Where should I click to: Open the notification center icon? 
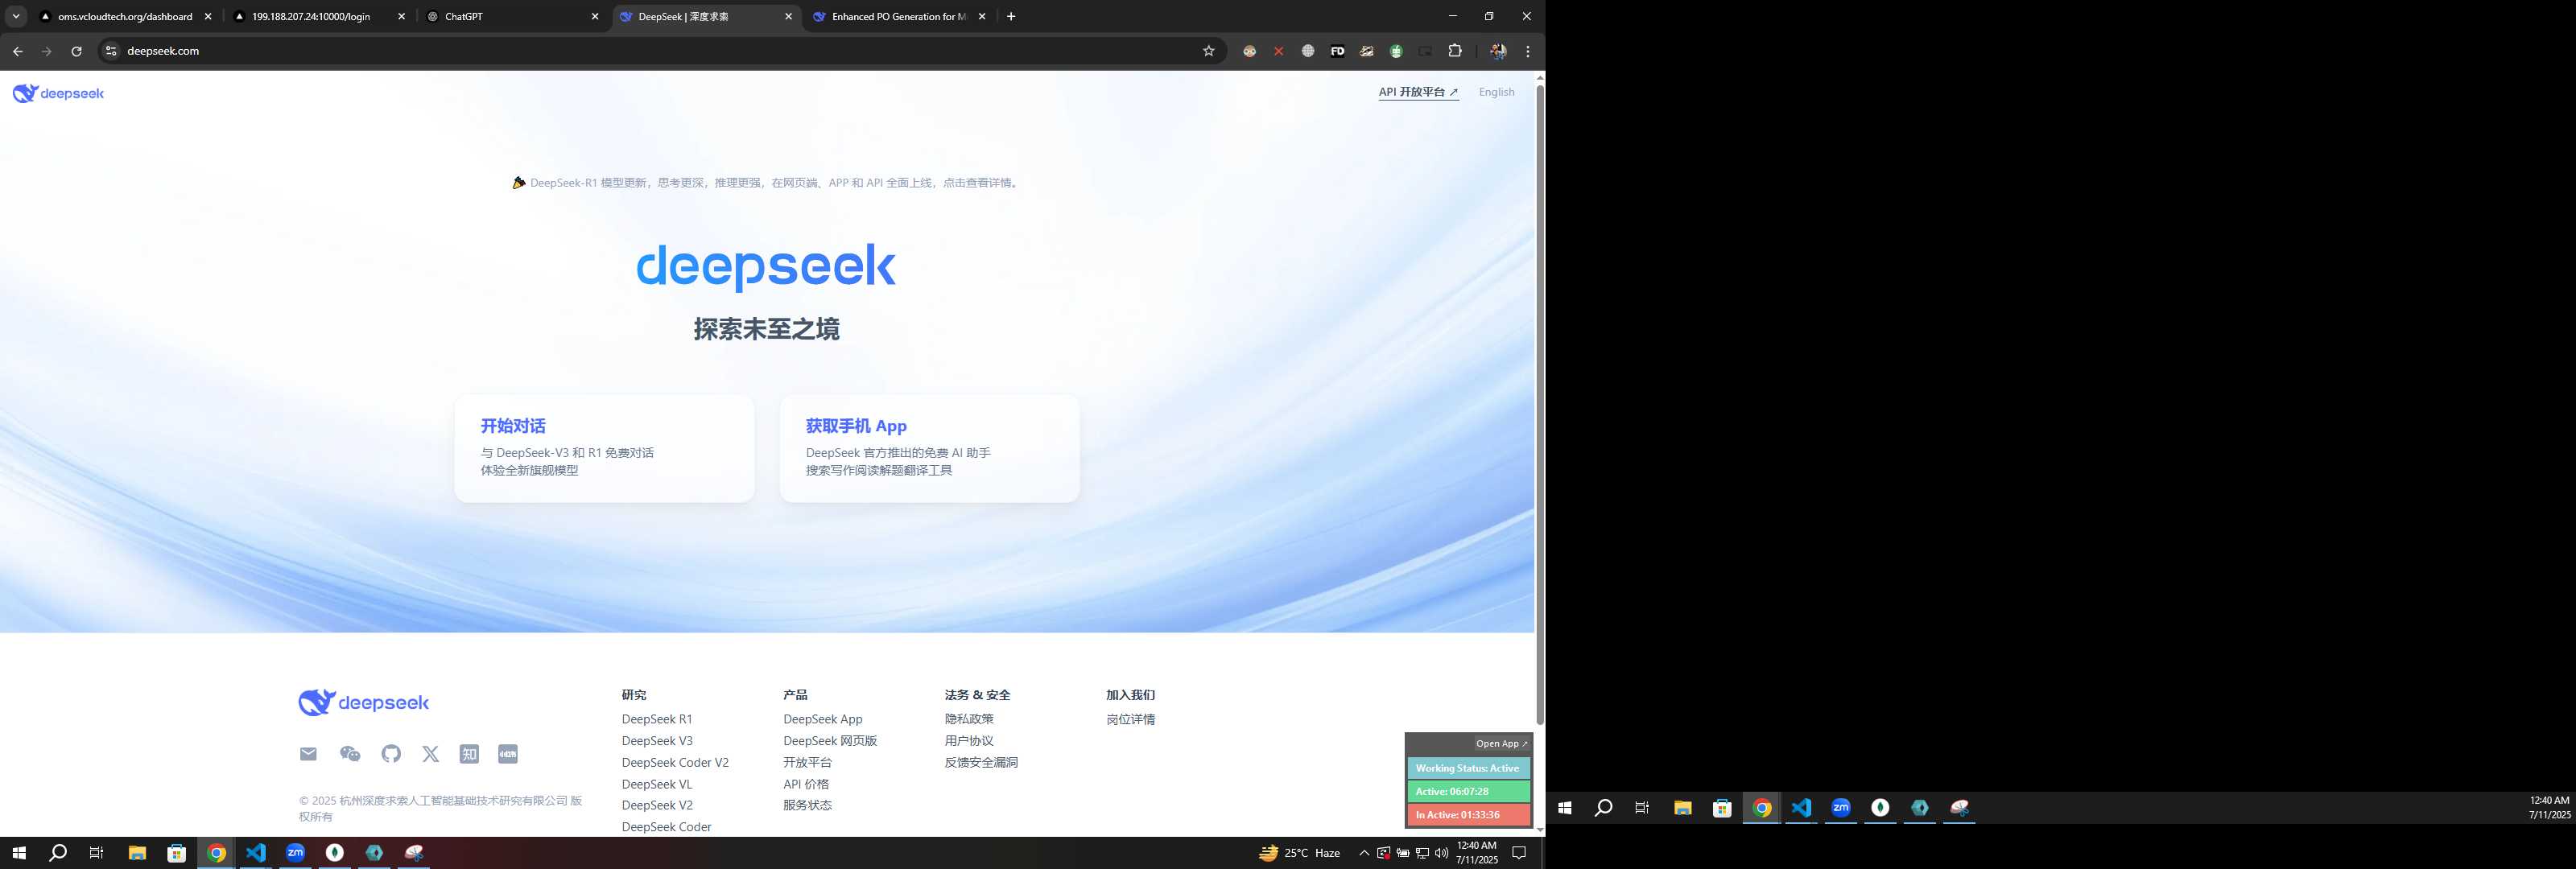(x=1518, y=853)
